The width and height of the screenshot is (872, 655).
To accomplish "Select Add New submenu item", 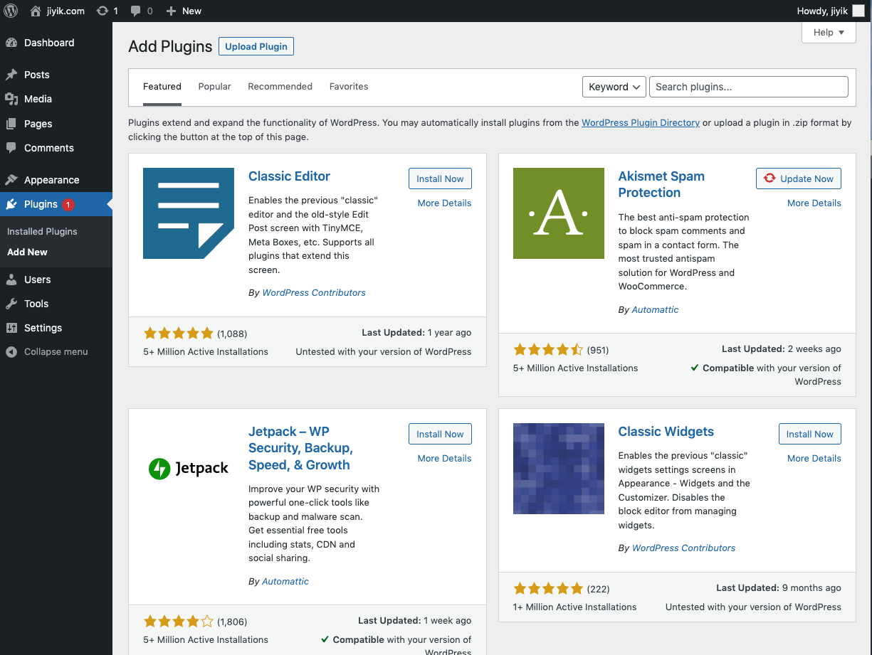I will coord(27,252).
